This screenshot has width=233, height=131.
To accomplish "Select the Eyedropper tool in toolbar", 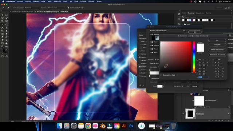I will (x=3, y=24).
